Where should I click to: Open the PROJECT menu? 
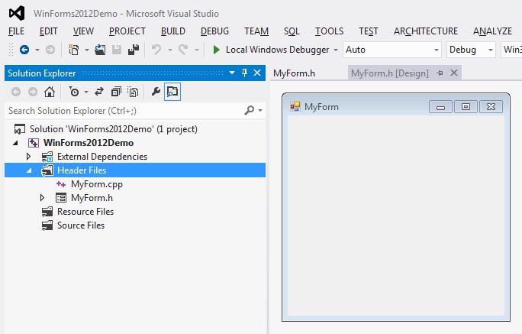click(x=127, y=31)
